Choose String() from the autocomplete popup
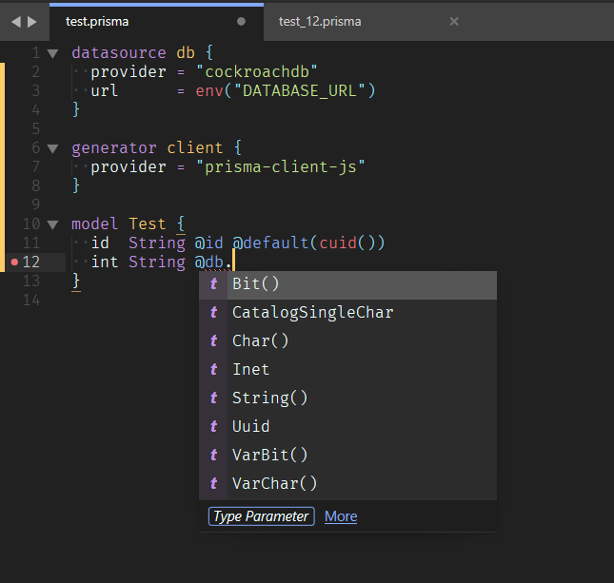614x583 pixels. click(x=347, y=399)
